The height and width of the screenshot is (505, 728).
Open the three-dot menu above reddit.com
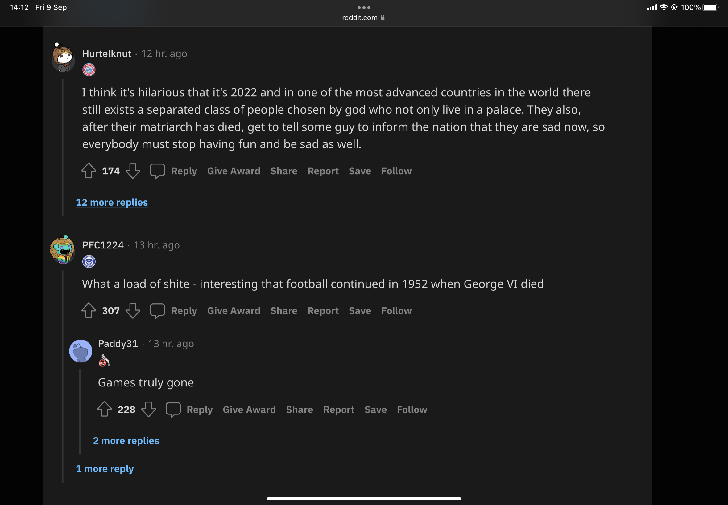click(x=364, y=8)
